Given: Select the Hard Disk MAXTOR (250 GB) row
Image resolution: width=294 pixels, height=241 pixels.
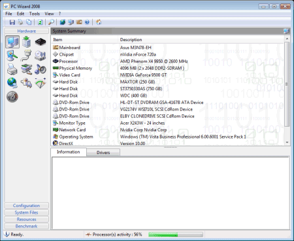Looking at the screenshot, I should pyautogui.click(x=168, y=82).
